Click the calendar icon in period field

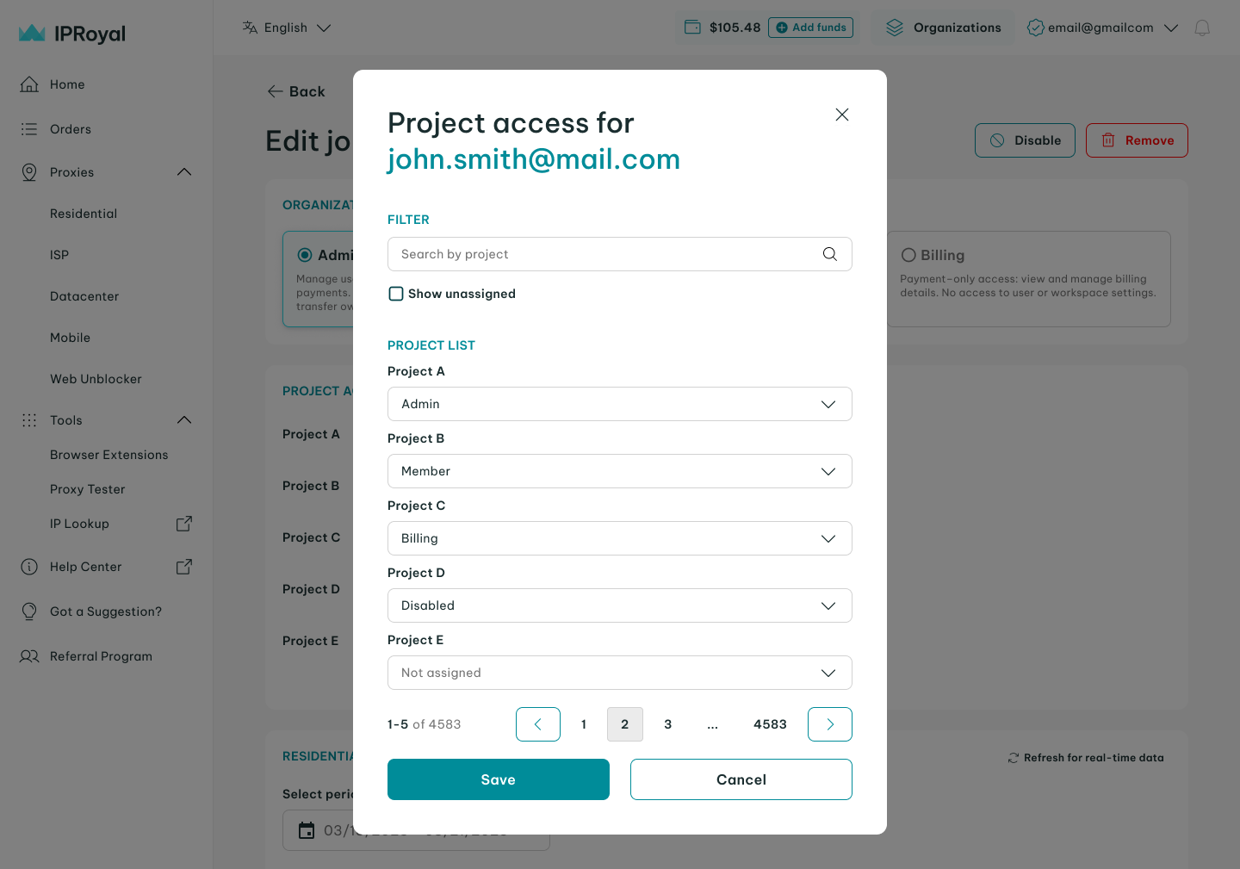coord(307,830)
